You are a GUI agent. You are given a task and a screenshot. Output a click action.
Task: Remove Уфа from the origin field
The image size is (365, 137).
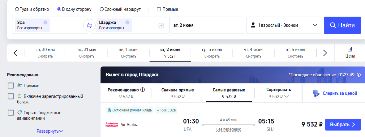[45, 22]
